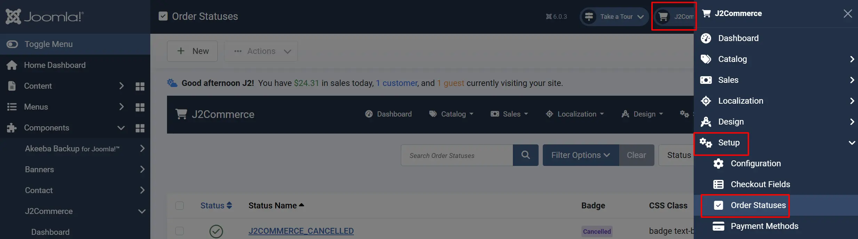Check the J2COMMERCE_CANCELLED row checkbox

(180, 231)
